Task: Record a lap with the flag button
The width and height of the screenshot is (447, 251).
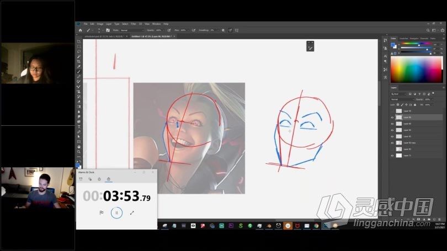Action: (x=102, y=213)
